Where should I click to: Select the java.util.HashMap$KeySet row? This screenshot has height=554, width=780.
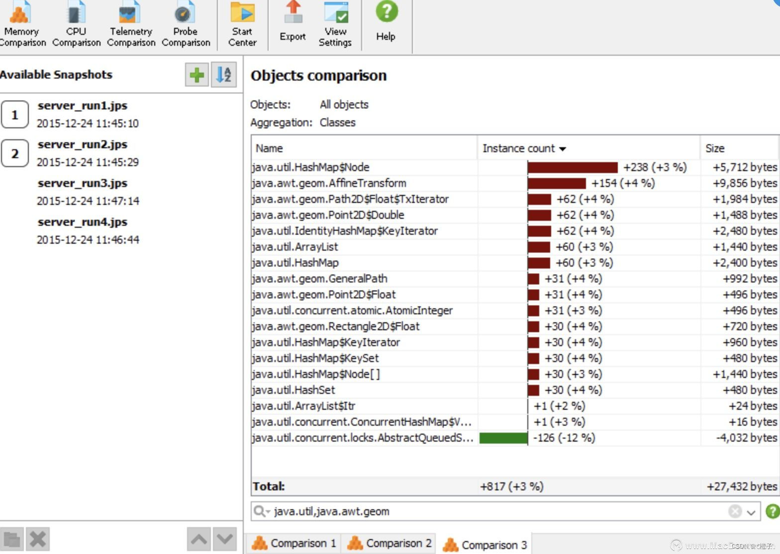(515, 358)
